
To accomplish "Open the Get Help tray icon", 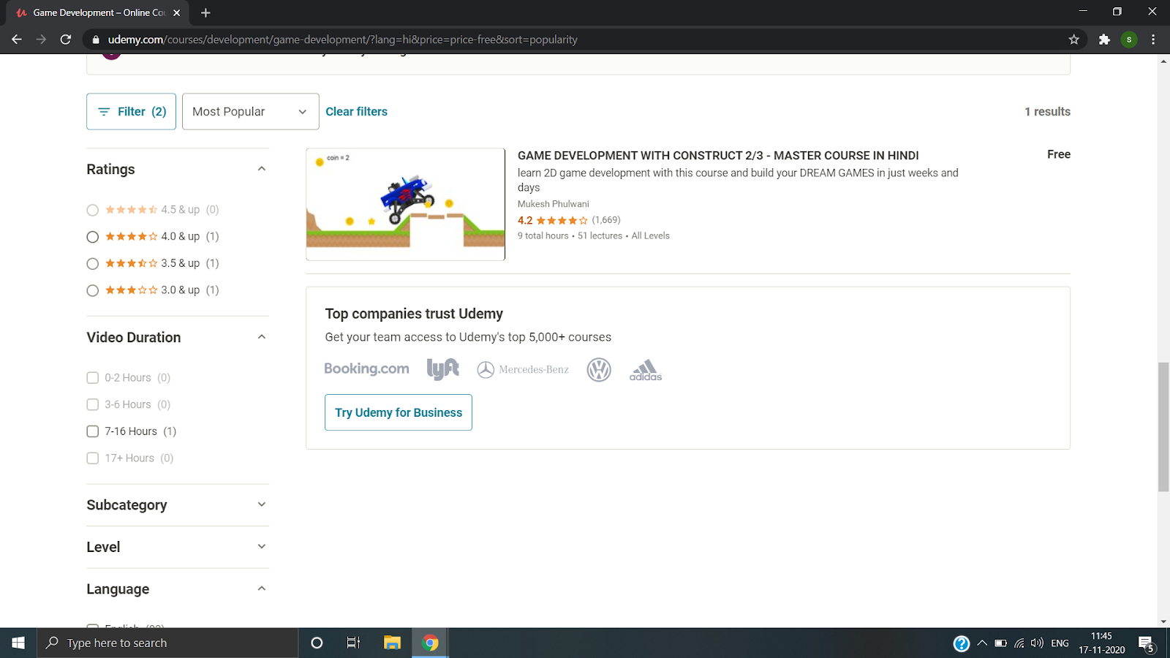I will pyautogui.click(x=961, y=643).
